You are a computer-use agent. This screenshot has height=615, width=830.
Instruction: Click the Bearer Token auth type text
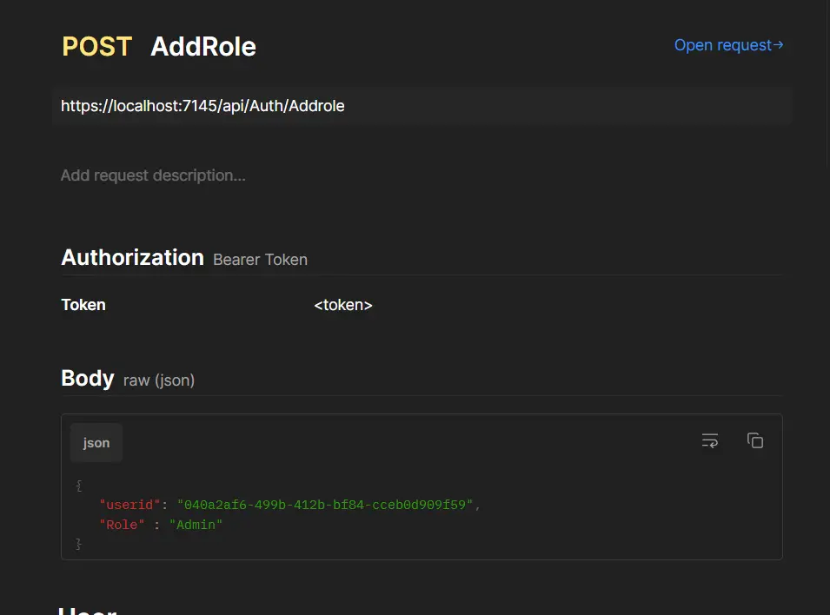pos(260,260)
